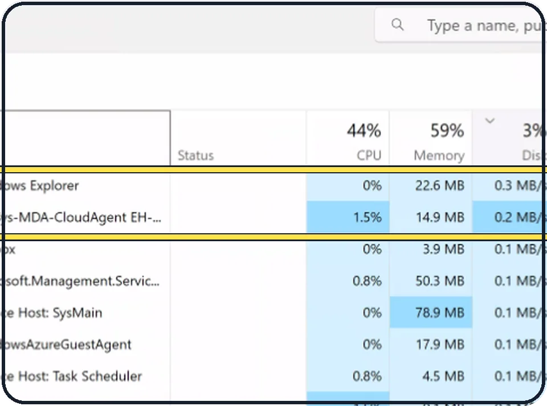This screenshot has width=547, height=406.
Task: Sort by the Status column header
Action: tap(238, 138)
